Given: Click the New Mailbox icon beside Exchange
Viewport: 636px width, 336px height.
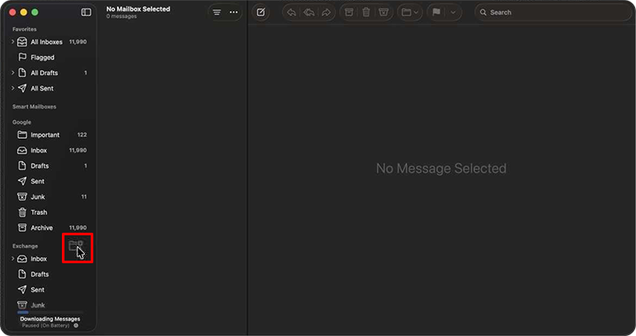Looking at the screenshot, I should point(75,245).
